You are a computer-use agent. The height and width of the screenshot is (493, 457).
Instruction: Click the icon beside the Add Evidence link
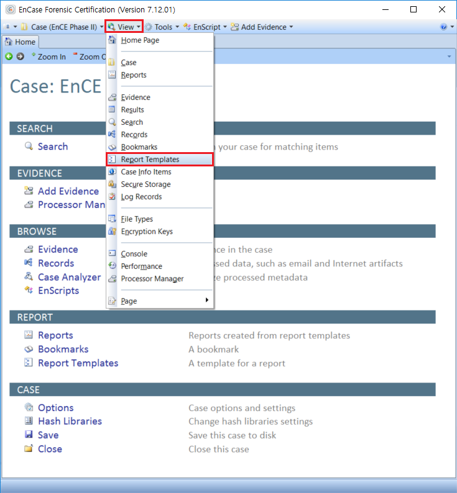[29, 191]
